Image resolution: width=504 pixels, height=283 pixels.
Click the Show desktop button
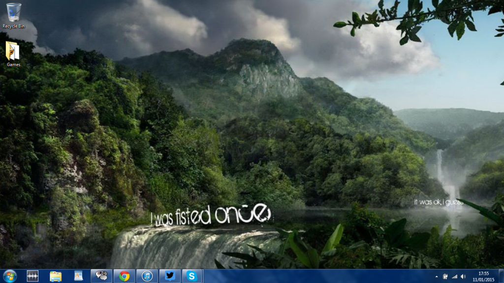pos(501,276)
